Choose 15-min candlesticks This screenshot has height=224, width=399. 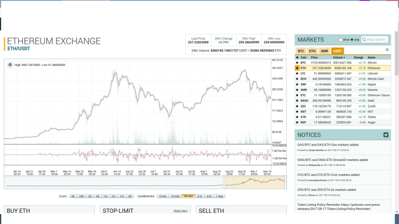pos(175,197)
